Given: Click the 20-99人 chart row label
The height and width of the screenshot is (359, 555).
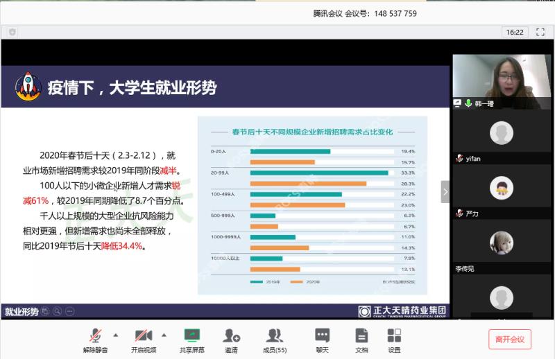Looking at the screenshot, I should tap(220, 173).
